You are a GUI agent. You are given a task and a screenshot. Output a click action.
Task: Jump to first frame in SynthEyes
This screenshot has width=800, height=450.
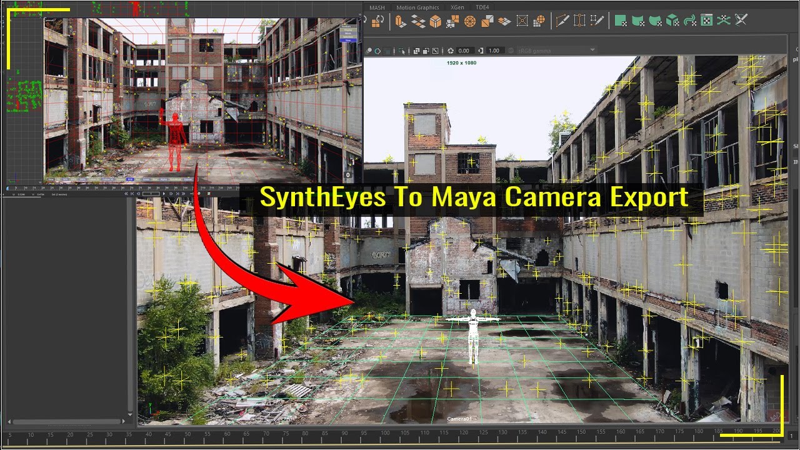(x=132, y=194)
